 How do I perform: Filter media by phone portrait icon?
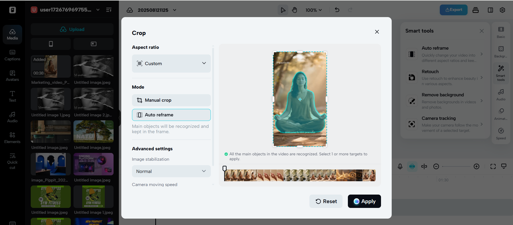tap(51, 44)
